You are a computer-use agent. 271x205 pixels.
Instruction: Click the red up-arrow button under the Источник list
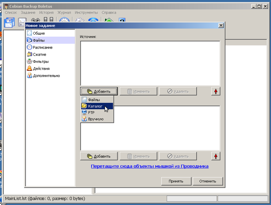216,91
